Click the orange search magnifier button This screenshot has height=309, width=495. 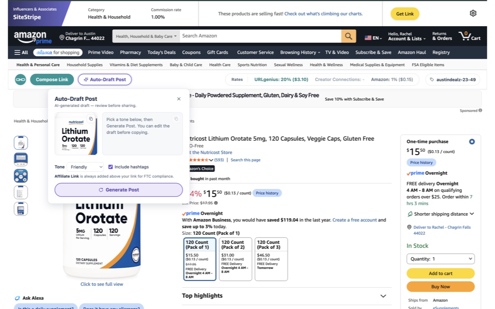(348, 36)
